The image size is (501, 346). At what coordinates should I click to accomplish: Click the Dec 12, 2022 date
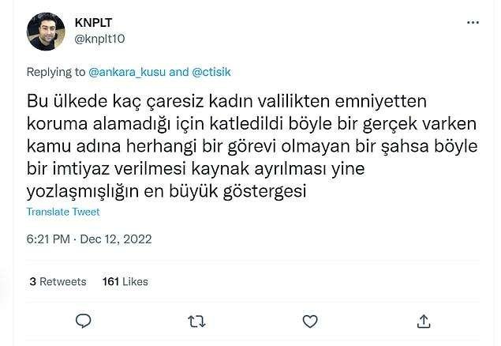(x=115, y=239)
